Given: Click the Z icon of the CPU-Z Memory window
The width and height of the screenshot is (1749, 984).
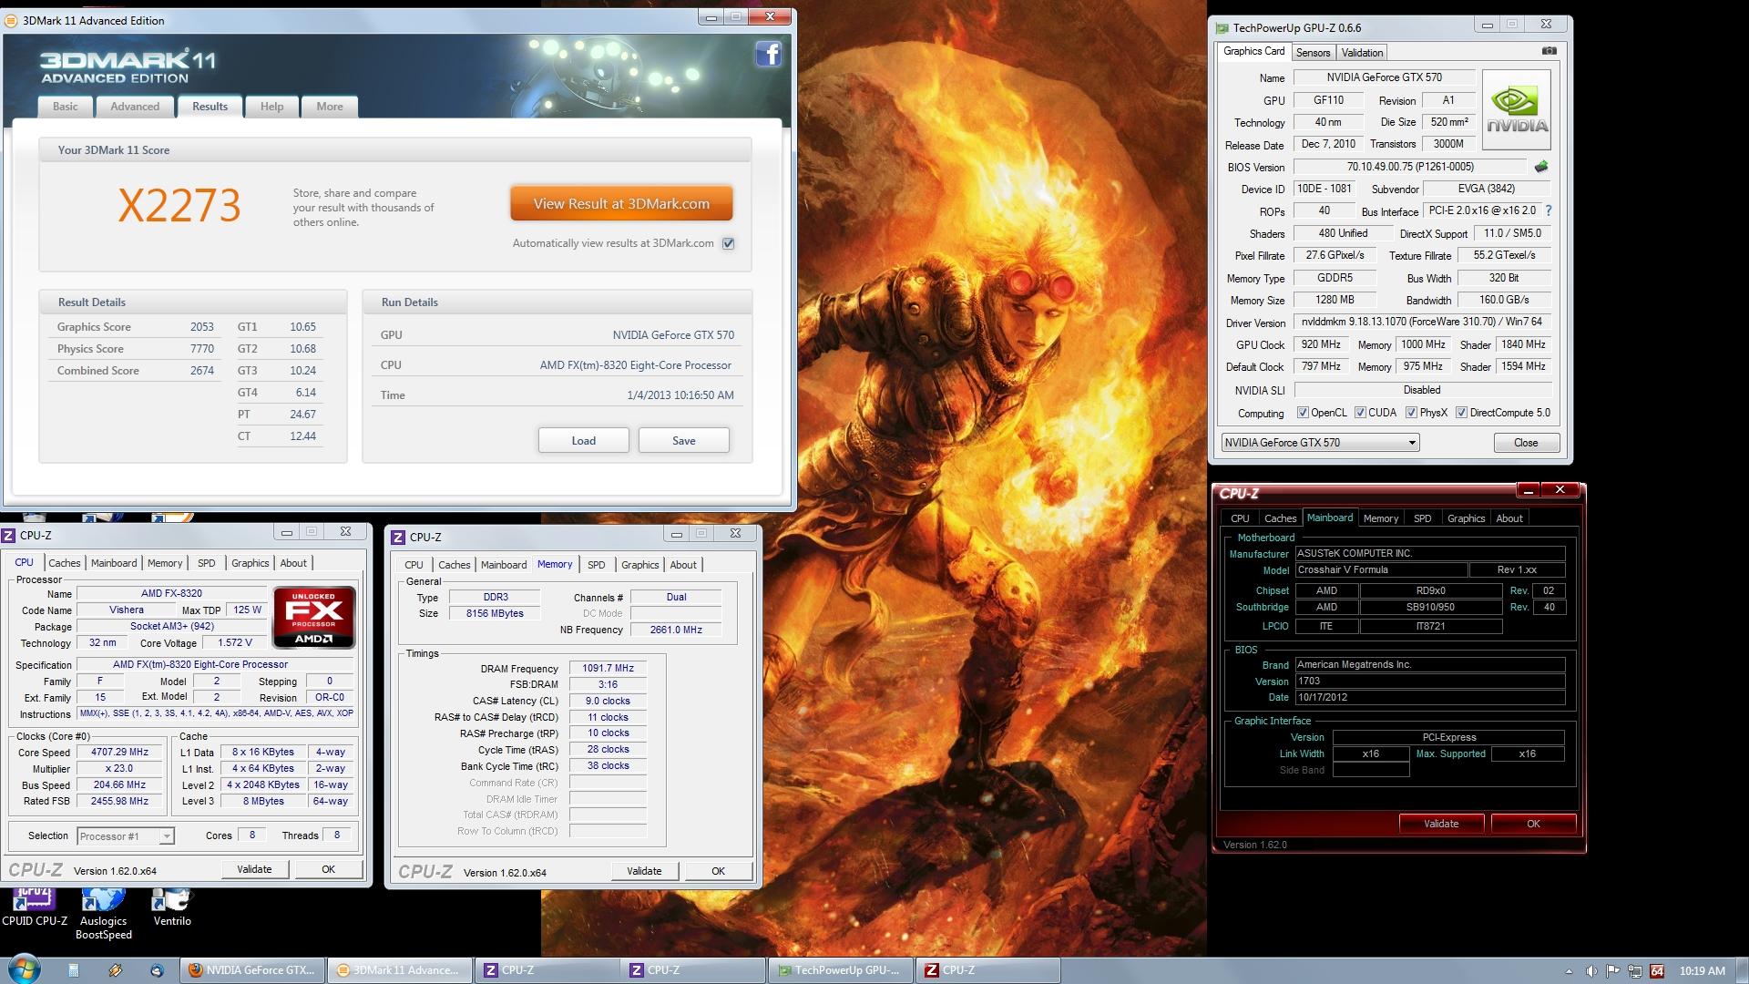Looking at the screenshot, I should point(398,537).
